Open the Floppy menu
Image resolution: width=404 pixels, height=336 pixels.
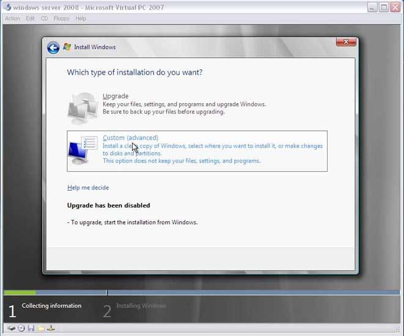point(61,18)
